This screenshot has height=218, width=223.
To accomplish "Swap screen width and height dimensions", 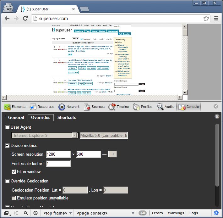I will pos(112,154).
